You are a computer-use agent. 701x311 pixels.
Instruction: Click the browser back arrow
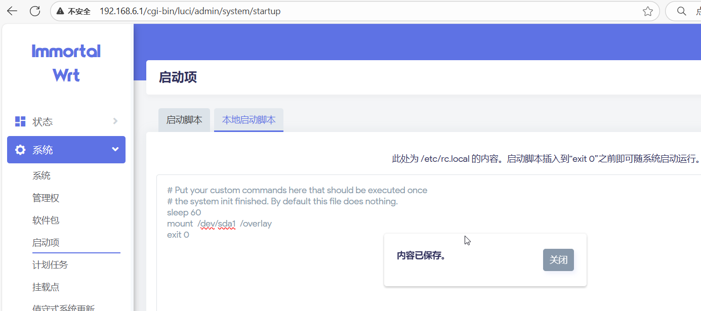click(x=12, y=11)
